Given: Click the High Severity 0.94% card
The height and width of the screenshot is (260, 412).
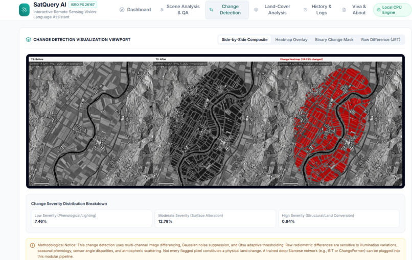Looking at the screenshot, I should pos(339,218).
